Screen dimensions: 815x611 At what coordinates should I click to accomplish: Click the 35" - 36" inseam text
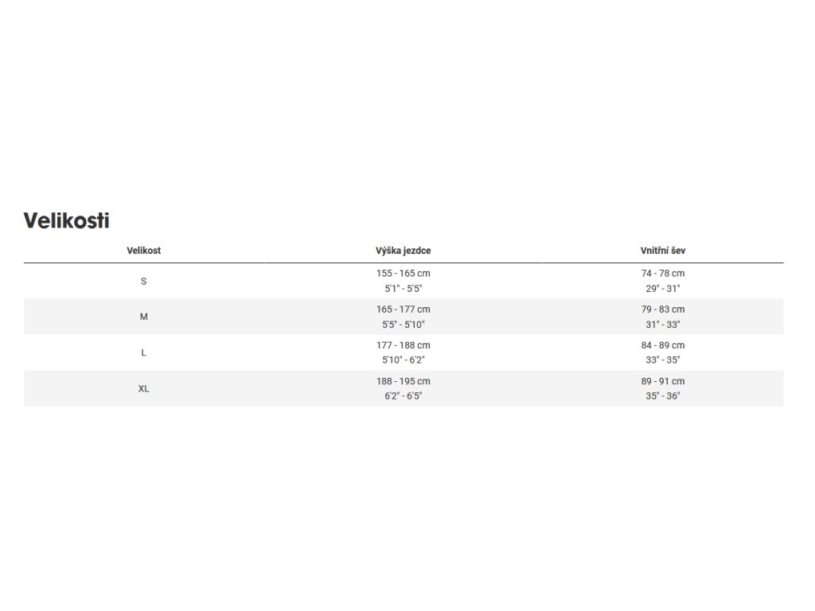coord(662,396)
